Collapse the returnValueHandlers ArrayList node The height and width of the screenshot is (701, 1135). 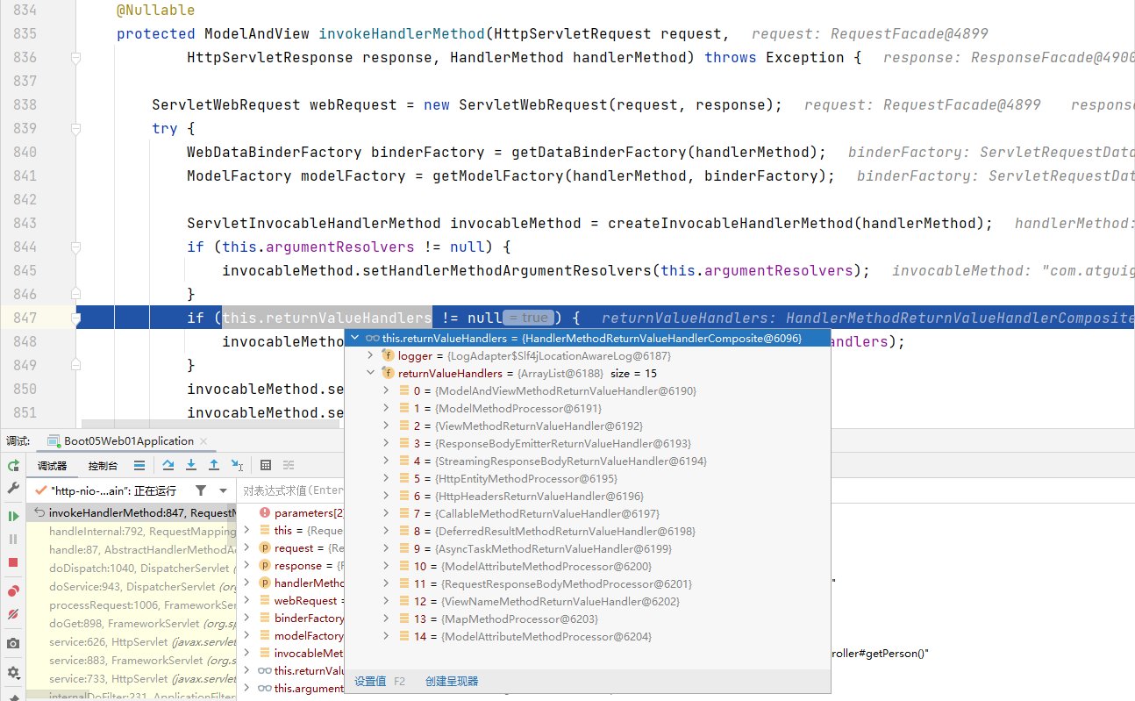(370, 373)
